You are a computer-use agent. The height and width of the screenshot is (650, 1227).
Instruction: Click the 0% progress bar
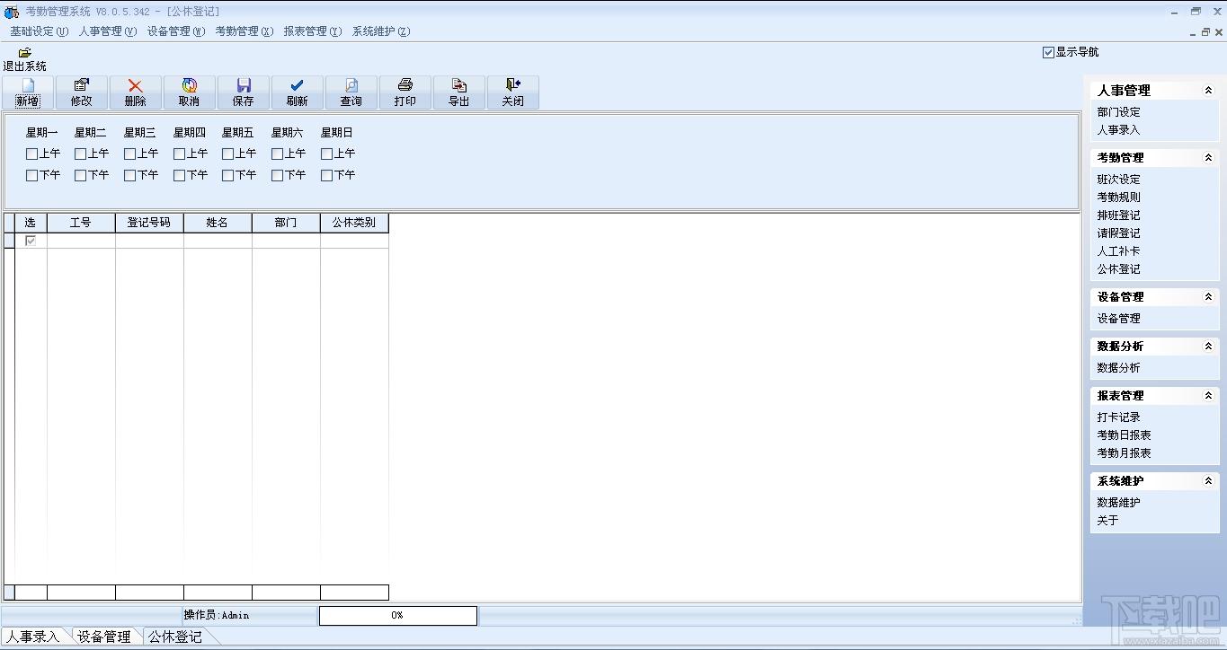397,616
